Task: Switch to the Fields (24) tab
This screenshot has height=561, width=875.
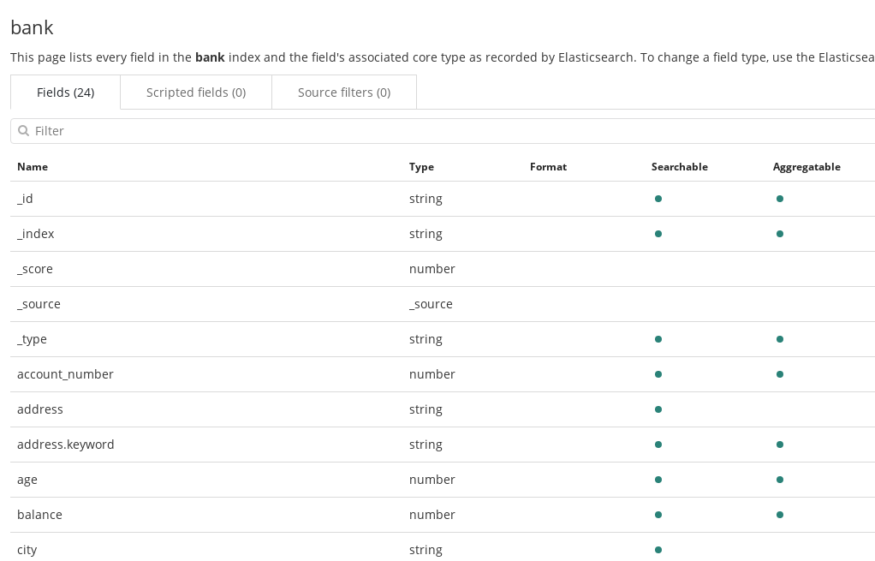Action: pos(65,93)
